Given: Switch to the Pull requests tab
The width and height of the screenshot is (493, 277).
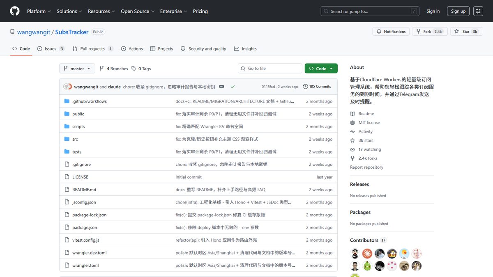Looking at the screenshot, I should coord(92,49).
